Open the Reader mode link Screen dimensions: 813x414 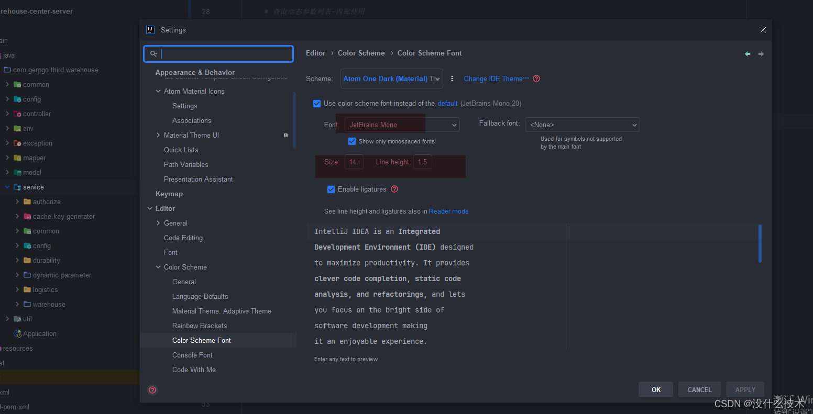coord(448,211)
